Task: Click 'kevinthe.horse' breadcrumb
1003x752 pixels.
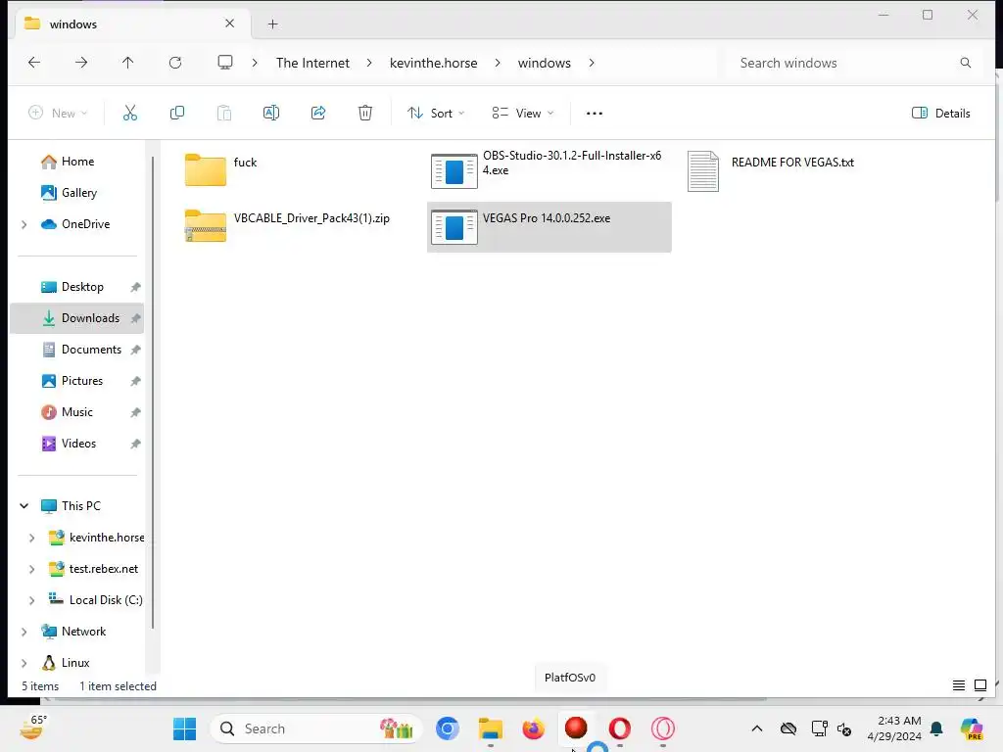Action: pos(434,63)
